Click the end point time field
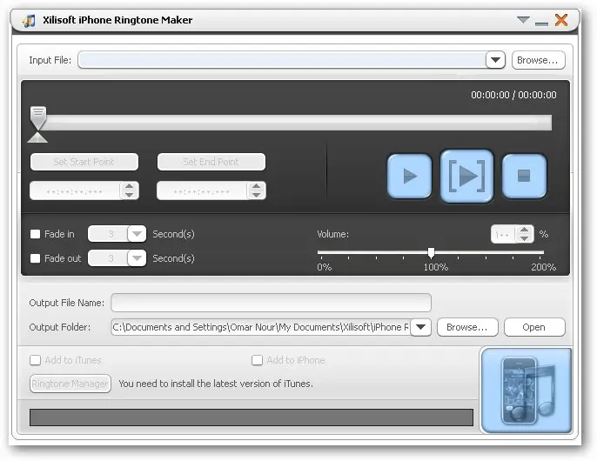 coord(202,190)
